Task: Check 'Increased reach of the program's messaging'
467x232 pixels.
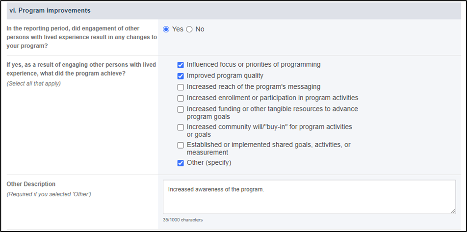Action: point(181,88)
